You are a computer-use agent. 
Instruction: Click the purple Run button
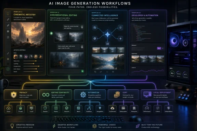(159, 48)
